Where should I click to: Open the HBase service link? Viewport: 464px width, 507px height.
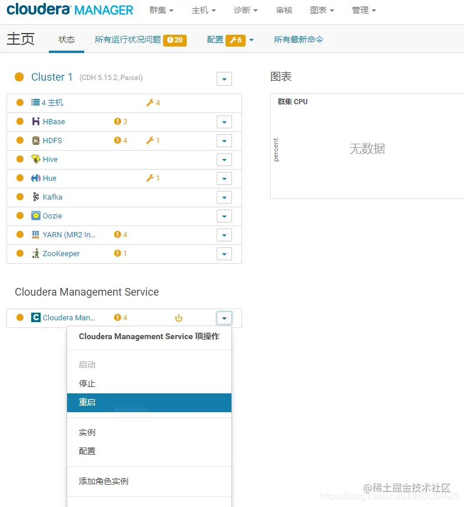(54, 121)
